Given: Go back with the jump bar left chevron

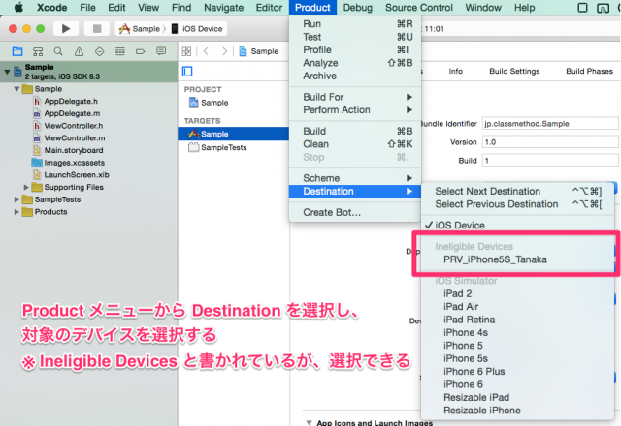Looking at the screenshot, I should pyautogui.click(x=206, y=51).
